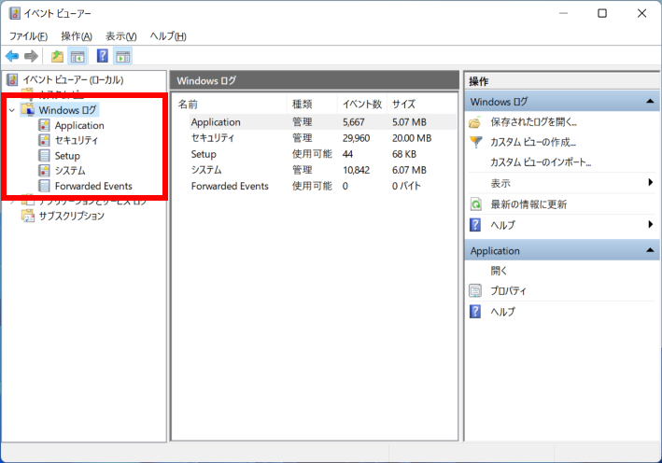
Task: Click the プロパティ action label
Action: click(x=508, y=291)
